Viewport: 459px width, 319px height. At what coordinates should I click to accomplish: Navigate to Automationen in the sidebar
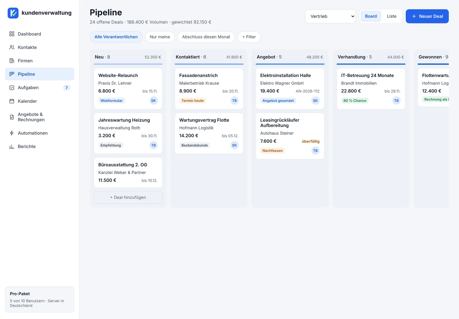coord(40,133)
